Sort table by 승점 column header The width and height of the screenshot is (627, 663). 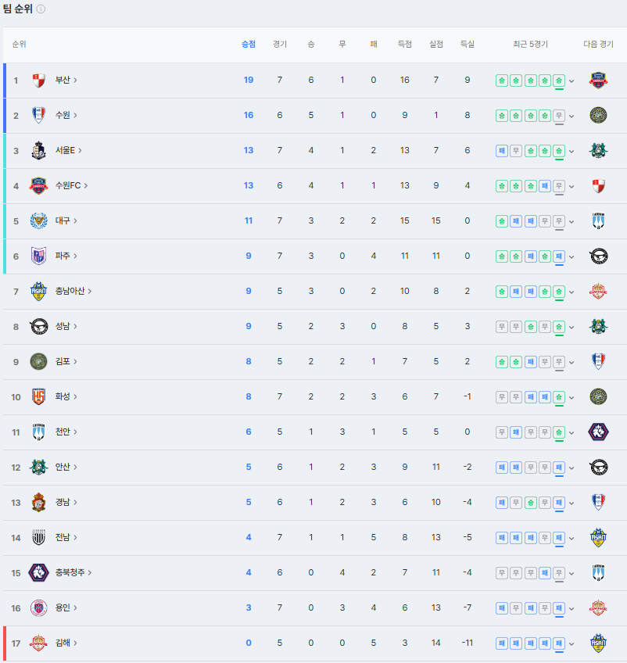click(x=249, y=45)
